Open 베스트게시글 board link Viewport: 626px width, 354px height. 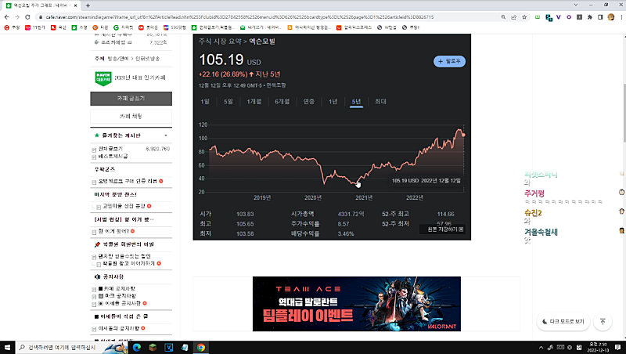pos(113,156)
